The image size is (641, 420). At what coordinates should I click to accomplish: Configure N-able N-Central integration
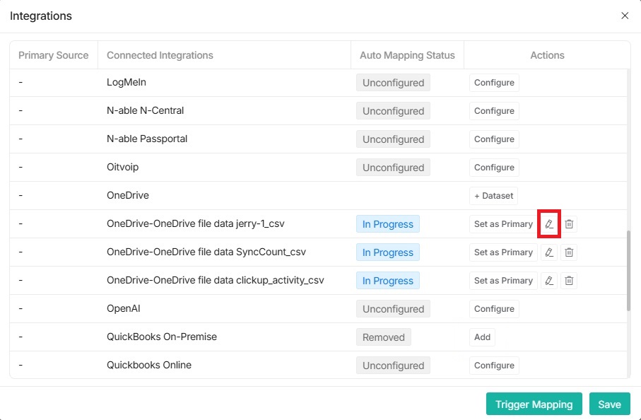494,111
